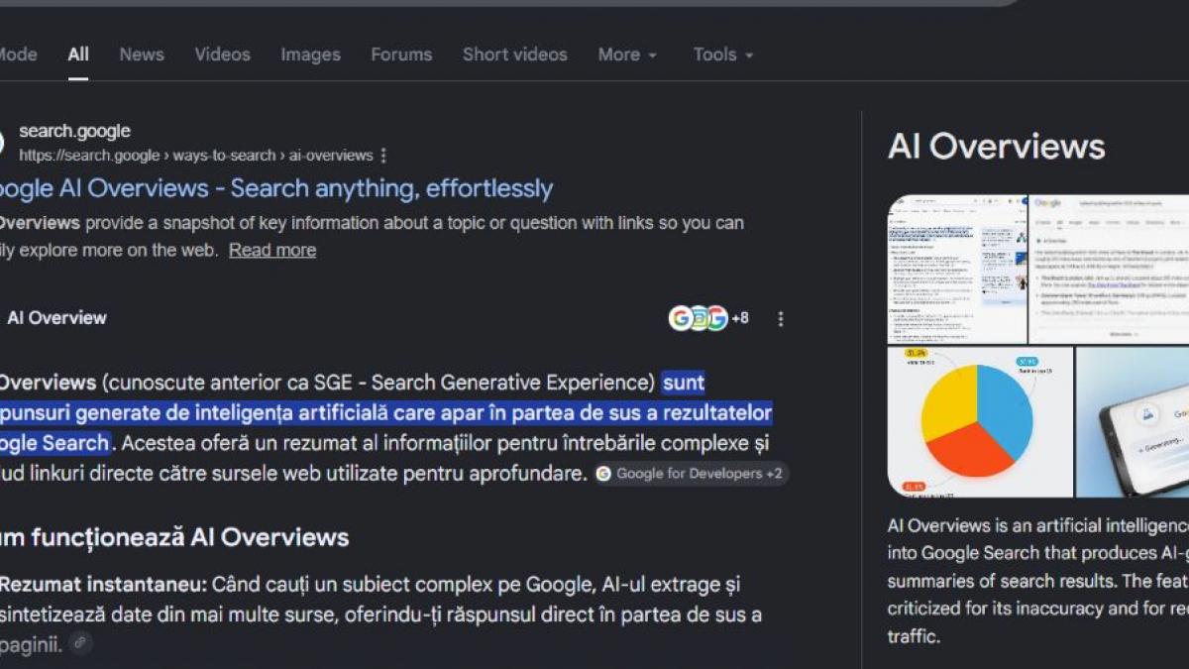Open the Short videos tab
This screenshot has height=669, width=1189.
[514, 55]
